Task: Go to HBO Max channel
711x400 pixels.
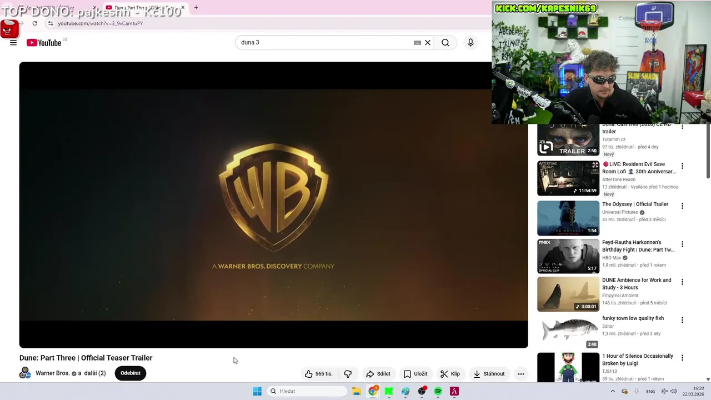Action: [x=612, y=258]
